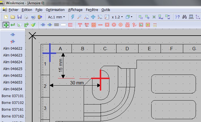Click the green paintbrush icon
This screenshot has width=201, height=122.
coord(33,25)
